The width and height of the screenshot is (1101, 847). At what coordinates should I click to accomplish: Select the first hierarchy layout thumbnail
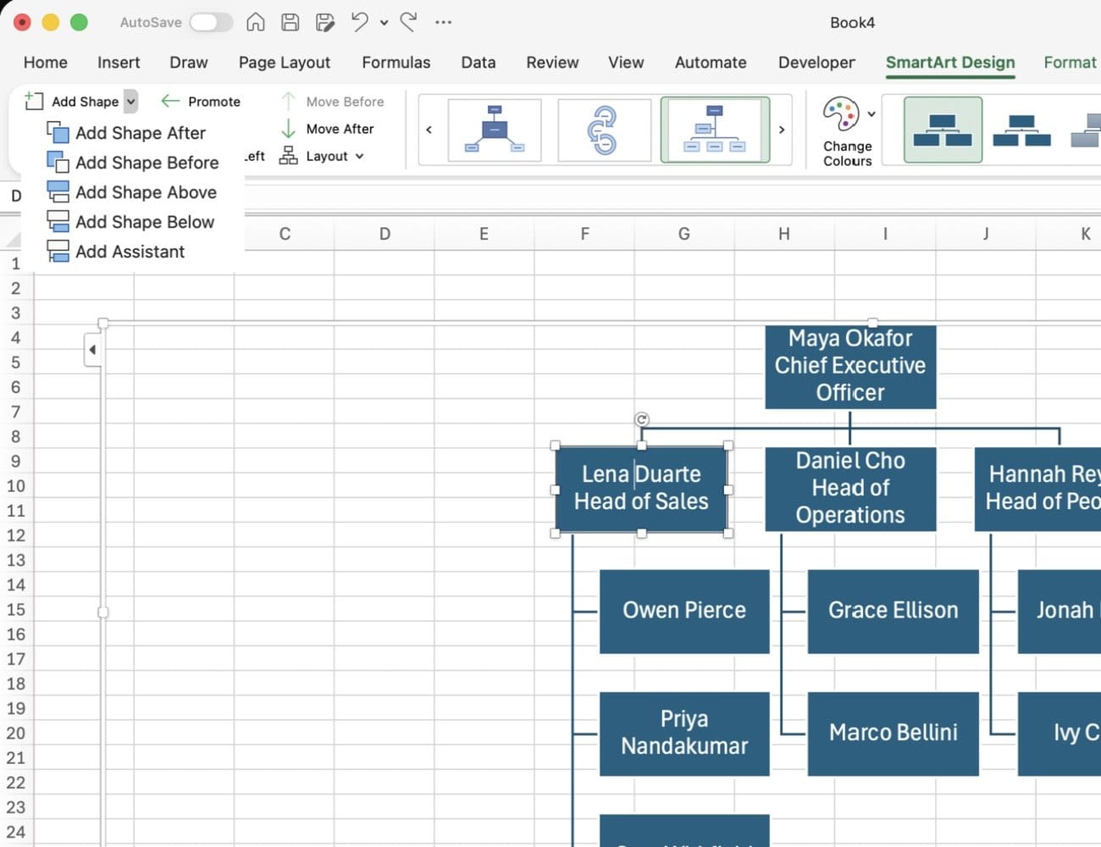click(x=495, y=130)
